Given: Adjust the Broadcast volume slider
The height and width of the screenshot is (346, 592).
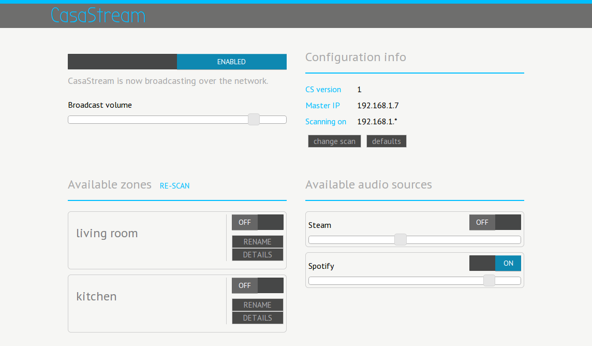Looking at the screenshot, I should click(254, 119).
